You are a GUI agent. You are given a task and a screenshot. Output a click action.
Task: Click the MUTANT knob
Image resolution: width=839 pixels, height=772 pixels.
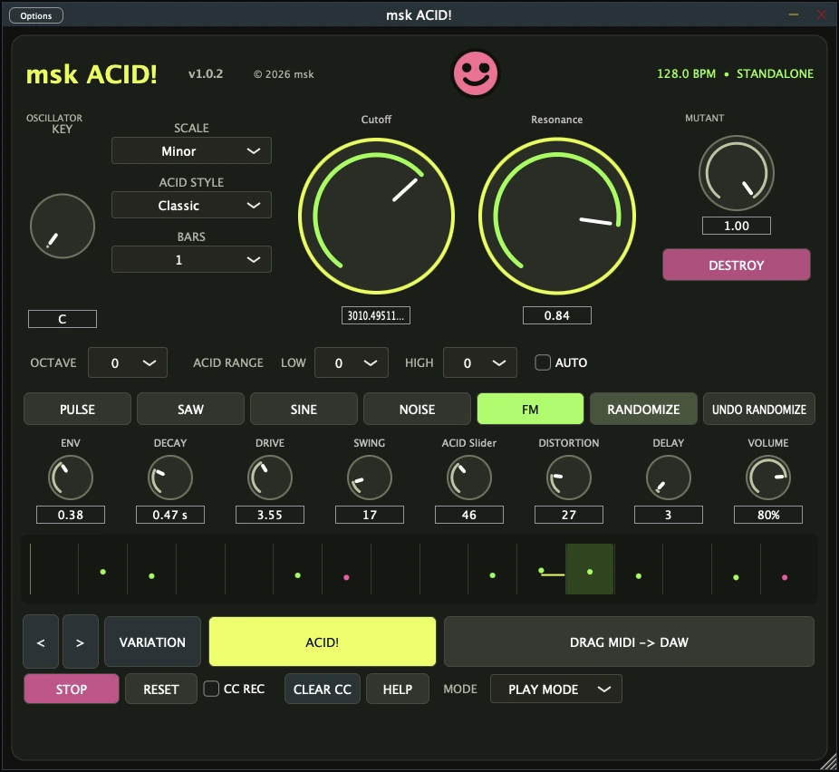pyautogui.click(x=737, y=173)
